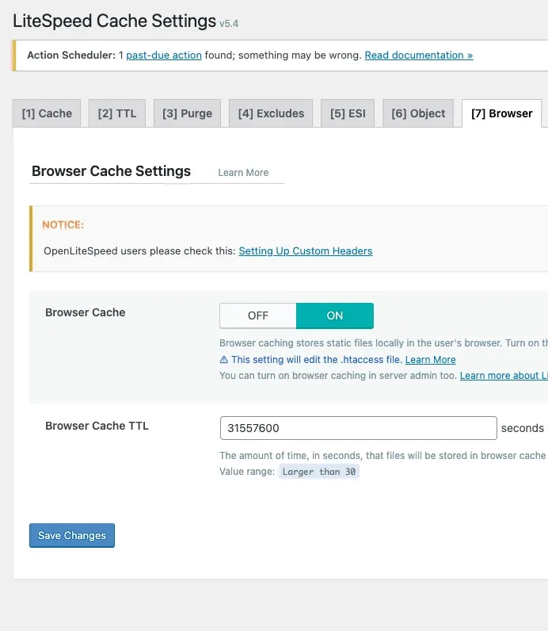Click the Browser Cache setting label
The width and height of the screenshot is (548, 631).
pyautogui.click(x=86, y=312)
